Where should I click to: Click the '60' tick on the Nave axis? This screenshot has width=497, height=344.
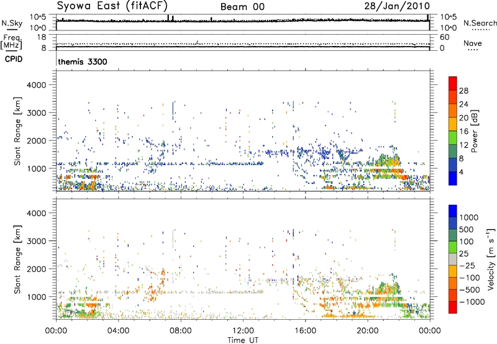click(x=444, y=37)
